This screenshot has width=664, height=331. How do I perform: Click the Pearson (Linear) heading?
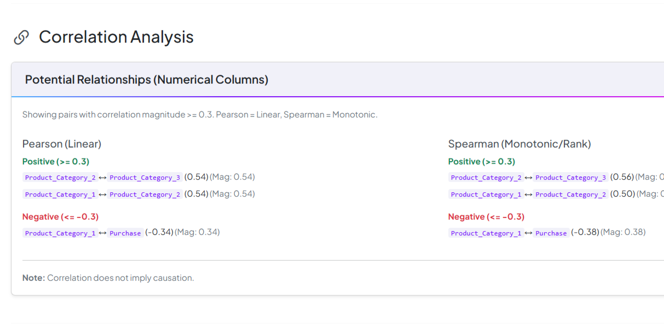tap(62, 144)
